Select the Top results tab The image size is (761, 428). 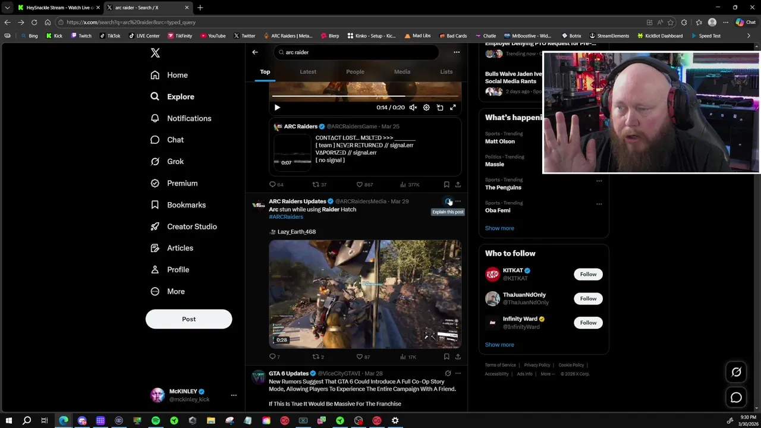[x=265, y=72]
